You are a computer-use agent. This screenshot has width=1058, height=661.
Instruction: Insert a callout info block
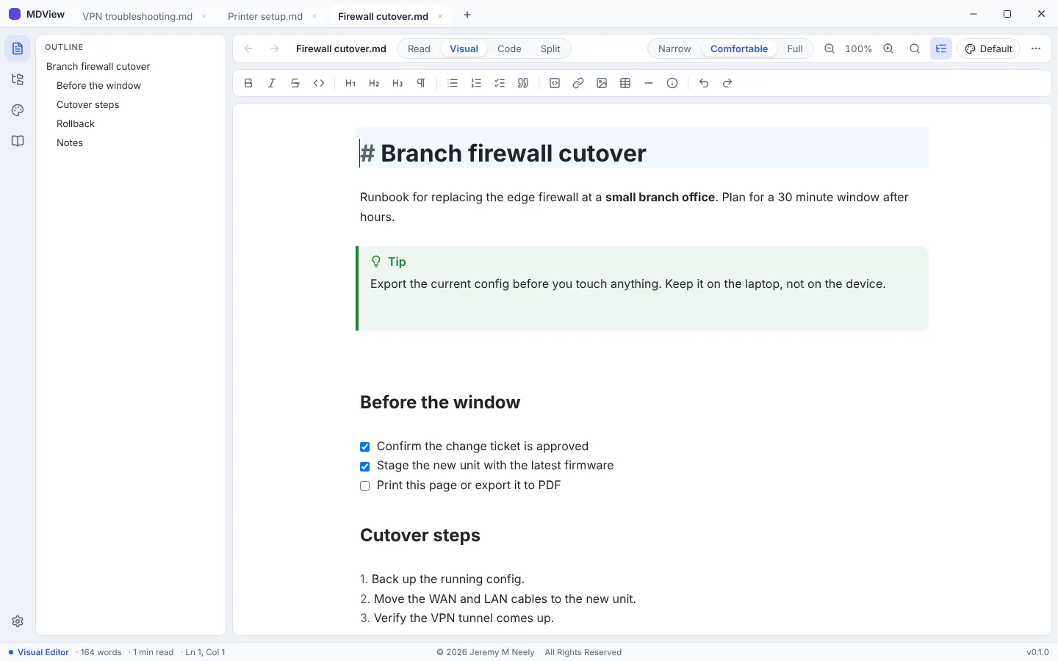[x=672, y=83]
